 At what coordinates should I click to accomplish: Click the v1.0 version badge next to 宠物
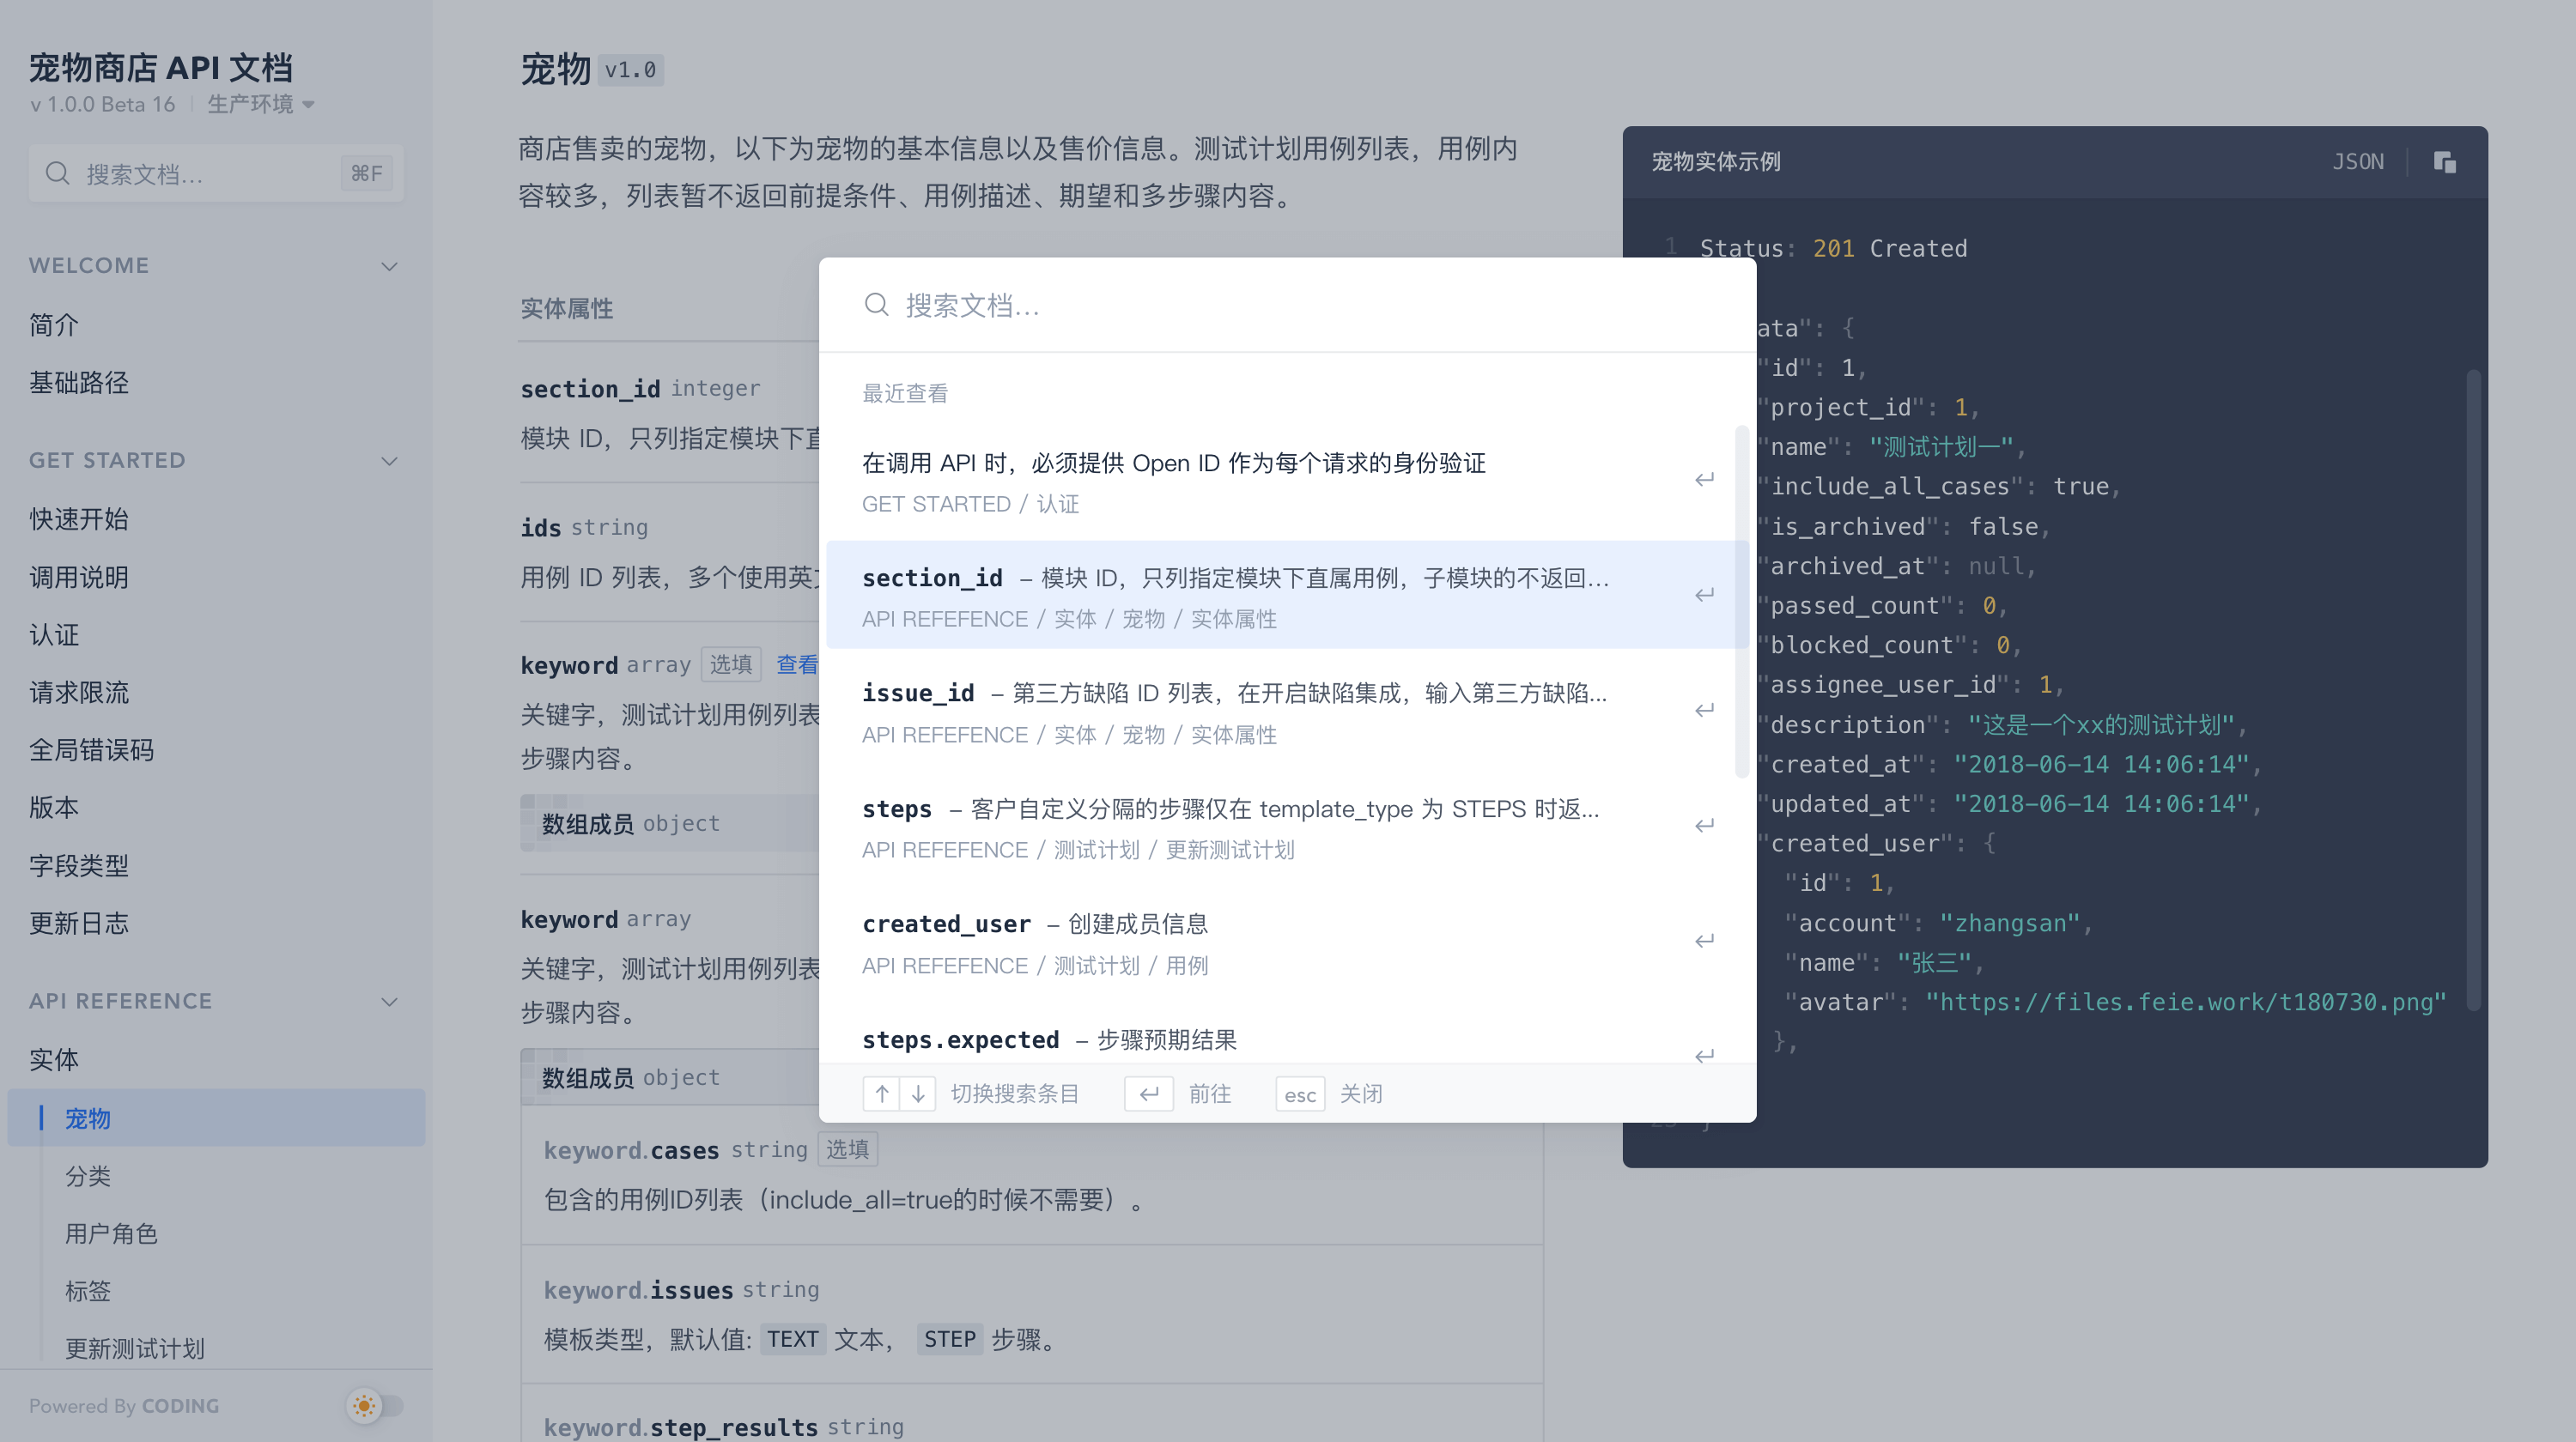click(630, 70)
